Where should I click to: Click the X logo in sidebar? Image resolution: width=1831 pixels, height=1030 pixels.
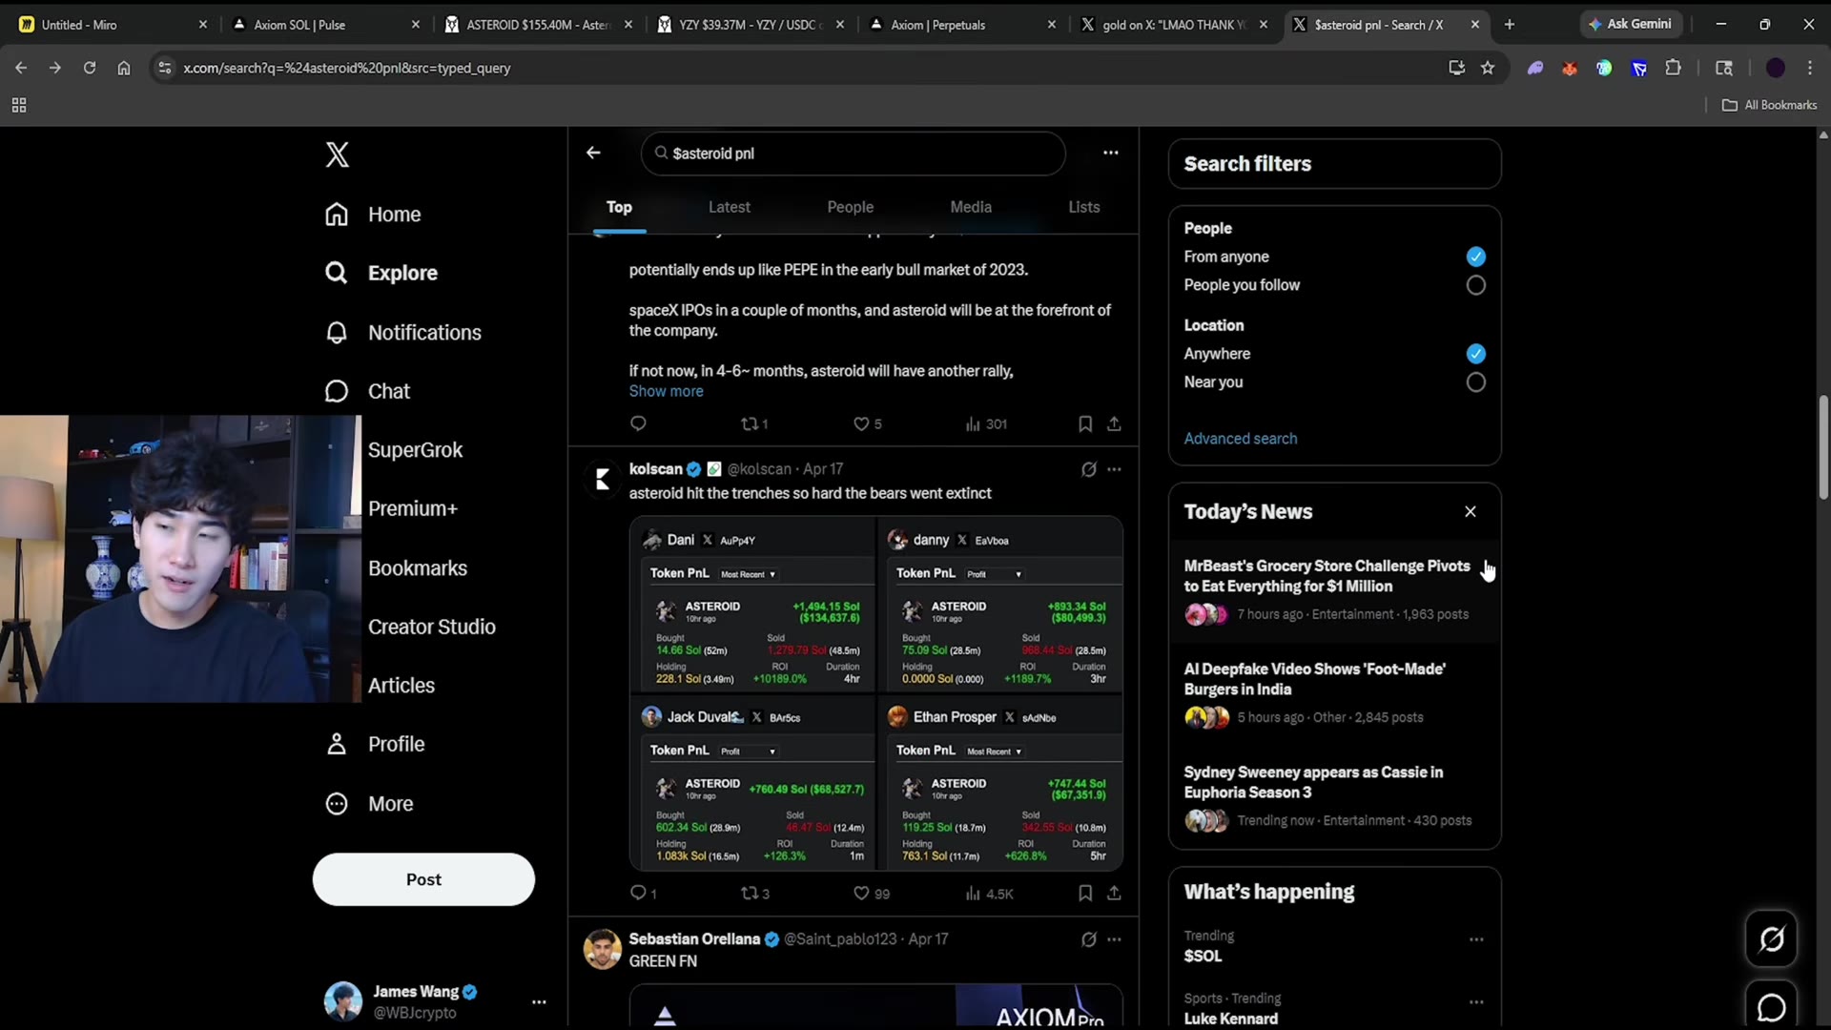tap(337, 154)
